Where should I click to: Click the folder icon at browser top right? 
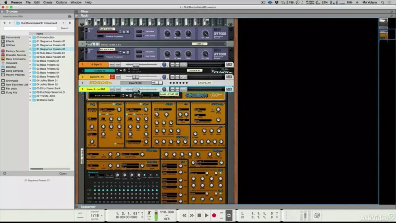[70, 16]
